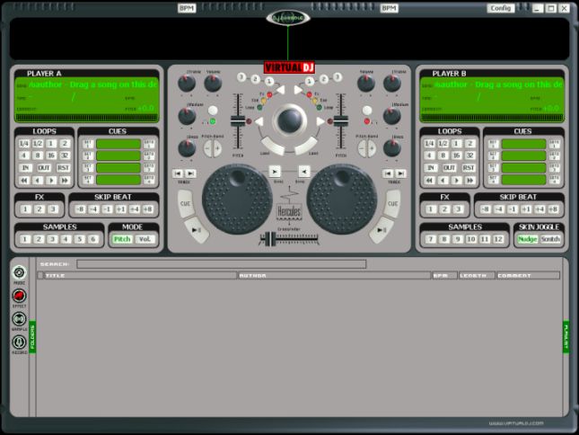Open the Sampler icon in the sidebar
Viewport: 579px width, 435px height.
coord(19,319)
